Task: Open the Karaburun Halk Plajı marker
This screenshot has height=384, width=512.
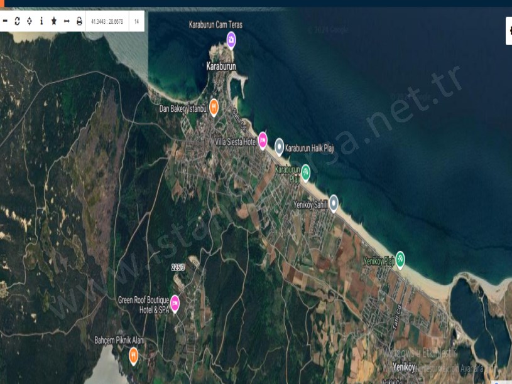Action: coord(280,147)
